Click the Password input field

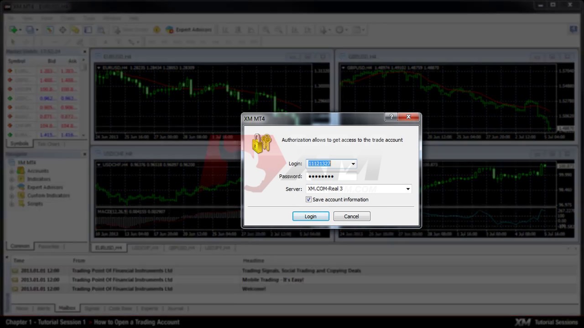(x=331, y=176)
